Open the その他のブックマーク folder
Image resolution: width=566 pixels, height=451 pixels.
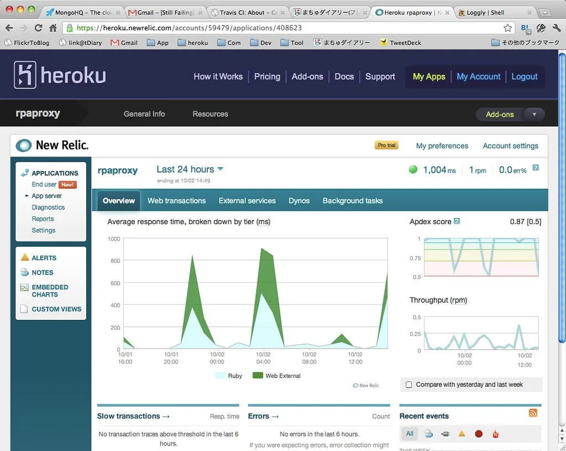tap(525, 43)
